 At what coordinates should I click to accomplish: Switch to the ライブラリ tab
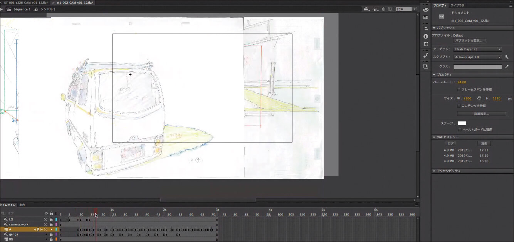457,5
